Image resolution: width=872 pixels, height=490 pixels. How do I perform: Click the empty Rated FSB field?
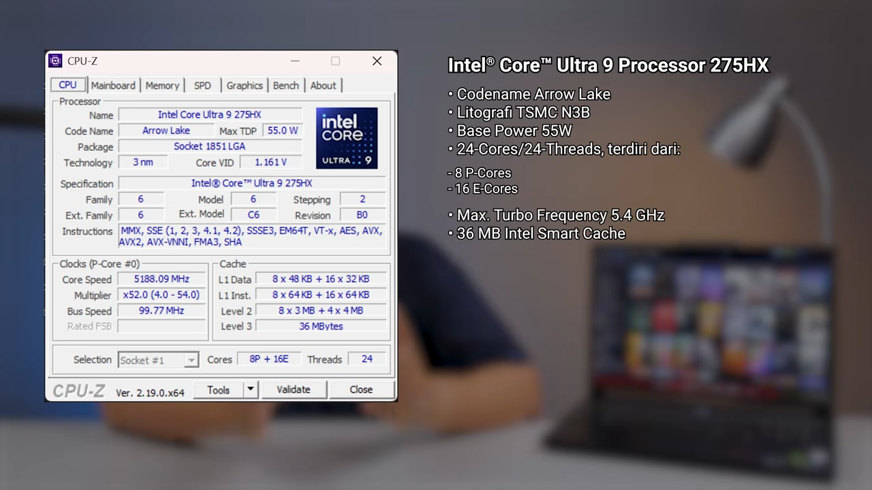coord(161,327)
